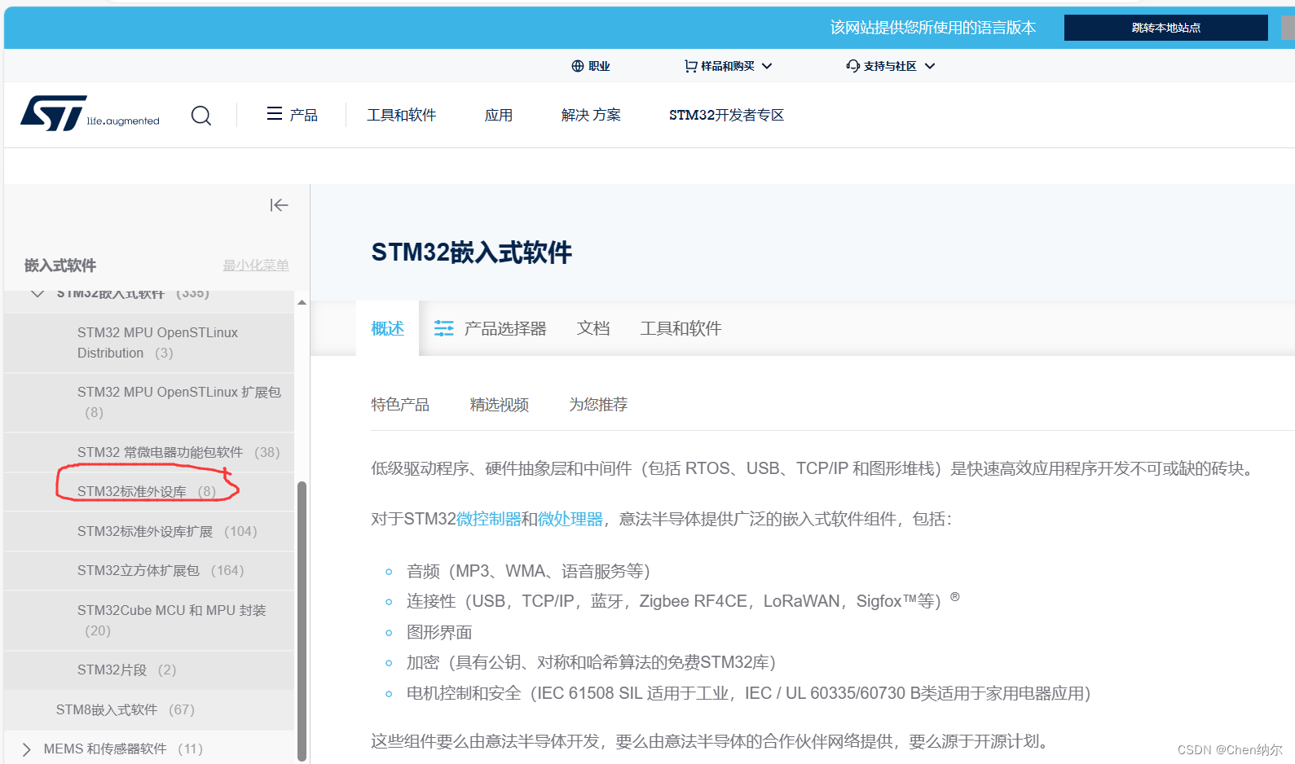Expand the MEMS 和传感器软件 chevron
This screenshot has width=1295, height=764.
(26, 749)
